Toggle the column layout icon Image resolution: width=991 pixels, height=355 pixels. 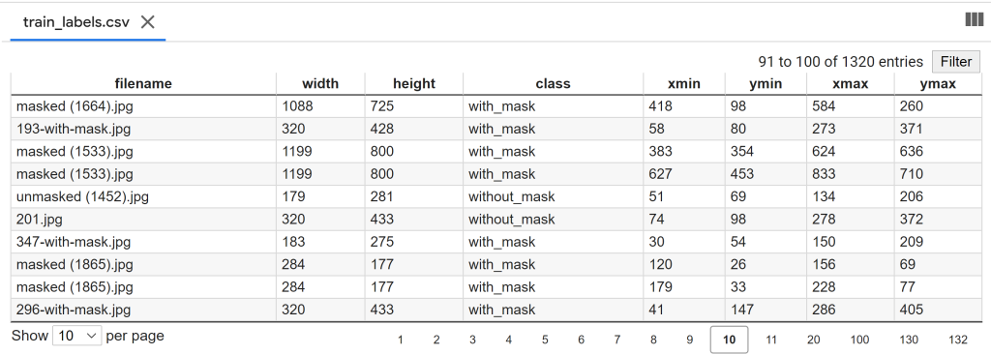pyautogui.click(x=974, y=20)
